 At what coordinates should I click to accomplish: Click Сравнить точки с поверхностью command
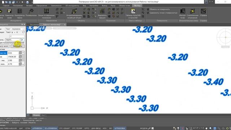click(x=162, y=13)
